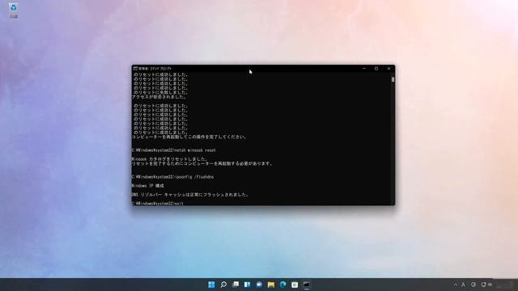Open Microsoft Store taskbar icon
The height and width of the screenshot is (291, 518).
(295, 285)
